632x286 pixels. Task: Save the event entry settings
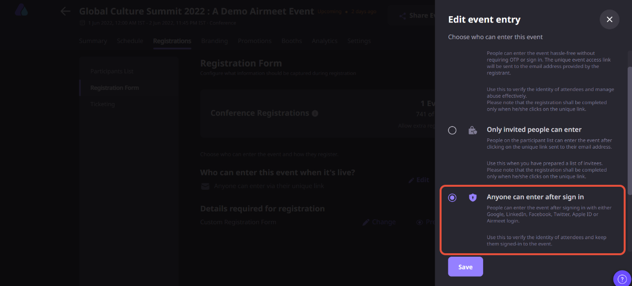(466, 266)
